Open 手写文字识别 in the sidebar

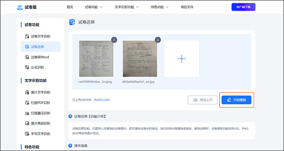(41, 134)
